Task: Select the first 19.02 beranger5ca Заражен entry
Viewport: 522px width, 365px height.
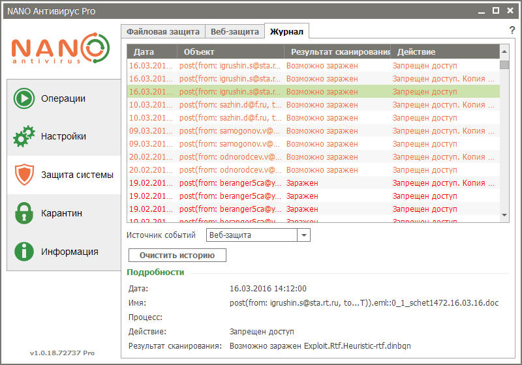Action: pyautogui.click(x=313, y=183)
